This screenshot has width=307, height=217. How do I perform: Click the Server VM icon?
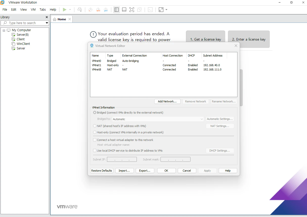click(x=13, y=48)
